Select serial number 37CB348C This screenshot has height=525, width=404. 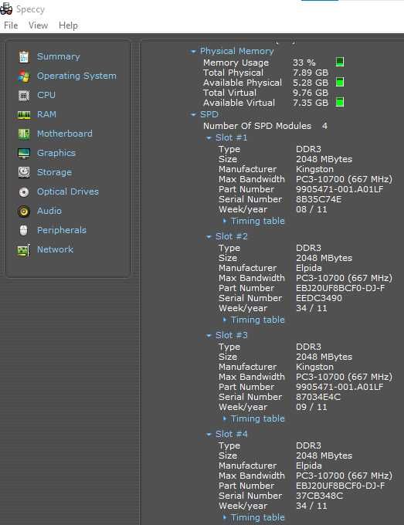coord(319,496)
